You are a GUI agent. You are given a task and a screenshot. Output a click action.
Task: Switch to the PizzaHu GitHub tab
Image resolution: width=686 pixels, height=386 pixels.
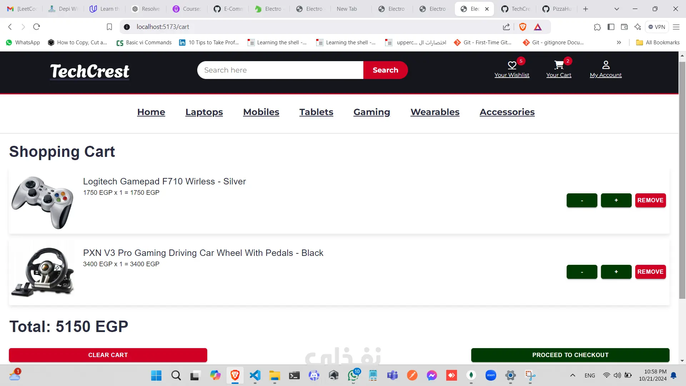coord(557,9)
